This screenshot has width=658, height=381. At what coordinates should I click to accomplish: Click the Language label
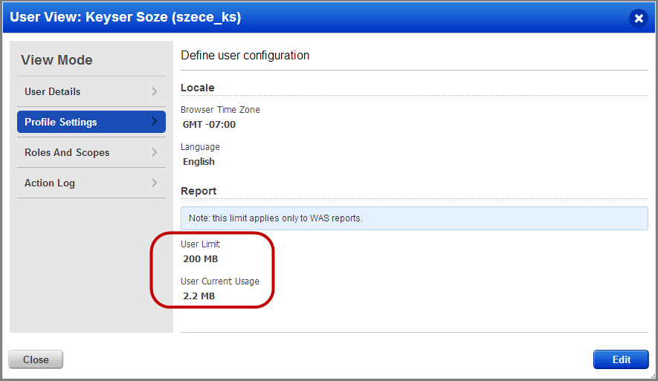pos(200,147)
